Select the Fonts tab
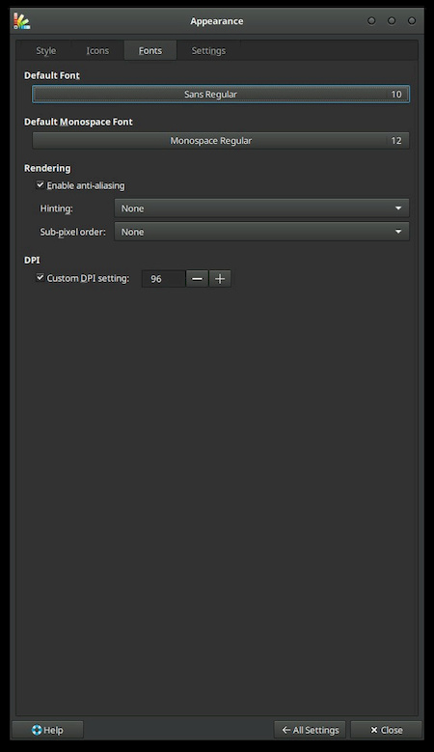Screen dimensions: 434x752 click(x=150, y=50)
